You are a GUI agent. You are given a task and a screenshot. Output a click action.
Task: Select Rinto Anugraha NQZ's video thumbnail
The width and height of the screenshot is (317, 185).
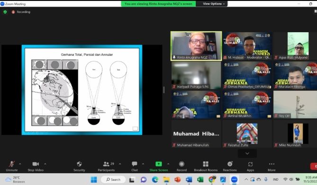[x=196, y=46]
